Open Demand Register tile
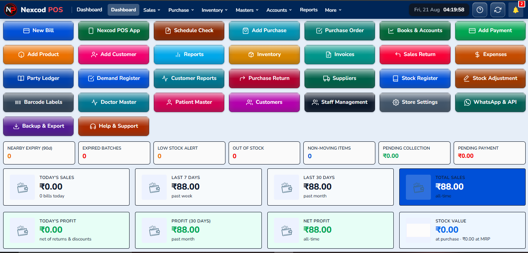 [x=114, y=78]
